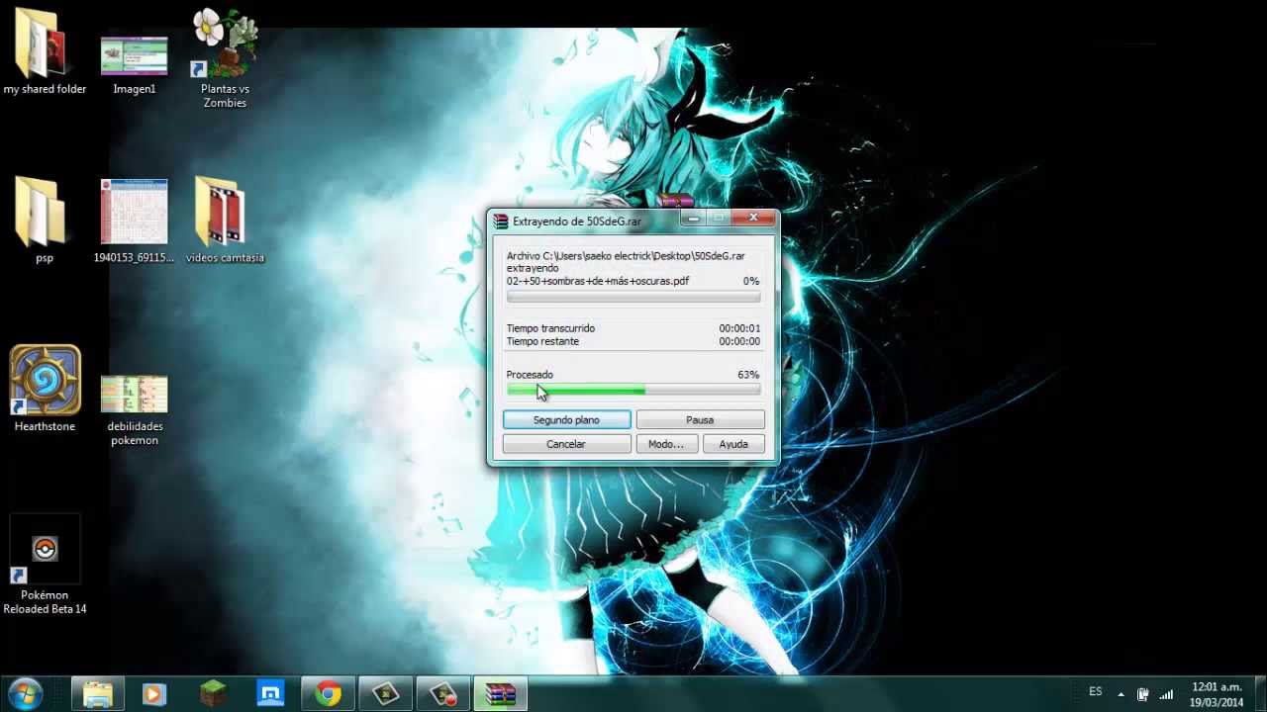Switch to the Camtasia taskbar window

(385, 694)
